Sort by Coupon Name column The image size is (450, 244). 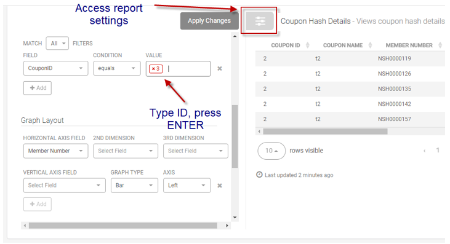370,45
